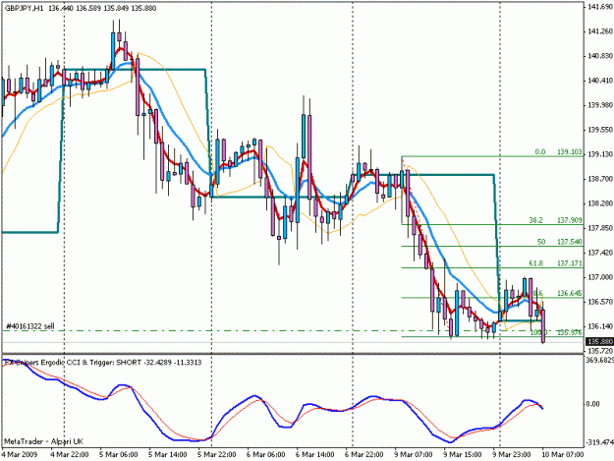
Task: Click the 139.550 price axis label
Action: tap(600, 130)
